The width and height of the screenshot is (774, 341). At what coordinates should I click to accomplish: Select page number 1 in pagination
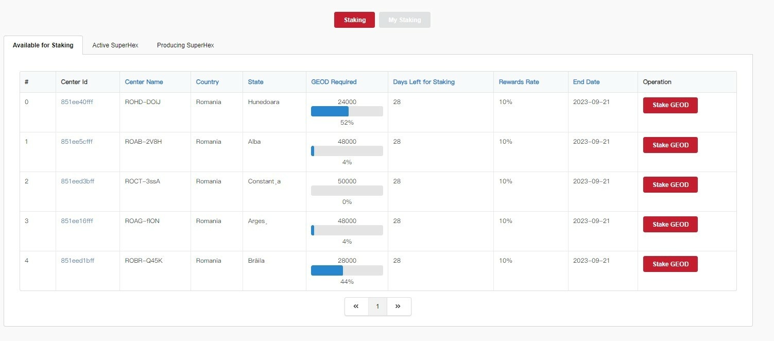[377, 306]
